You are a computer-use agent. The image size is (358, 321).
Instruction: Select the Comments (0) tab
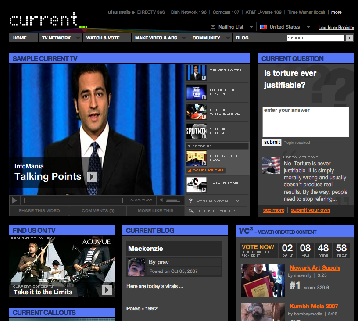click(98, 211)
